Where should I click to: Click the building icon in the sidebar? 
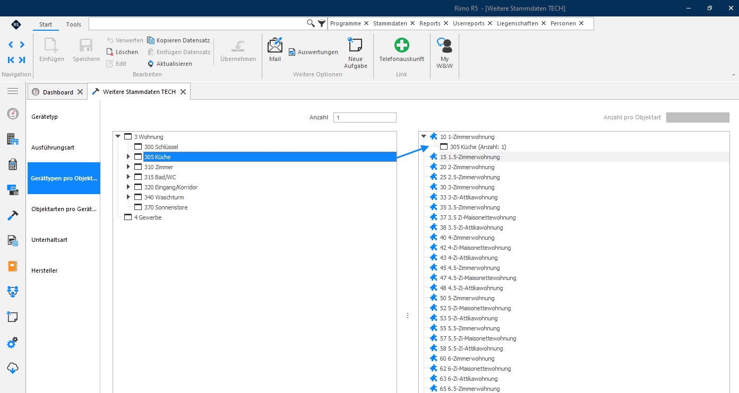(x=13, y=139)
